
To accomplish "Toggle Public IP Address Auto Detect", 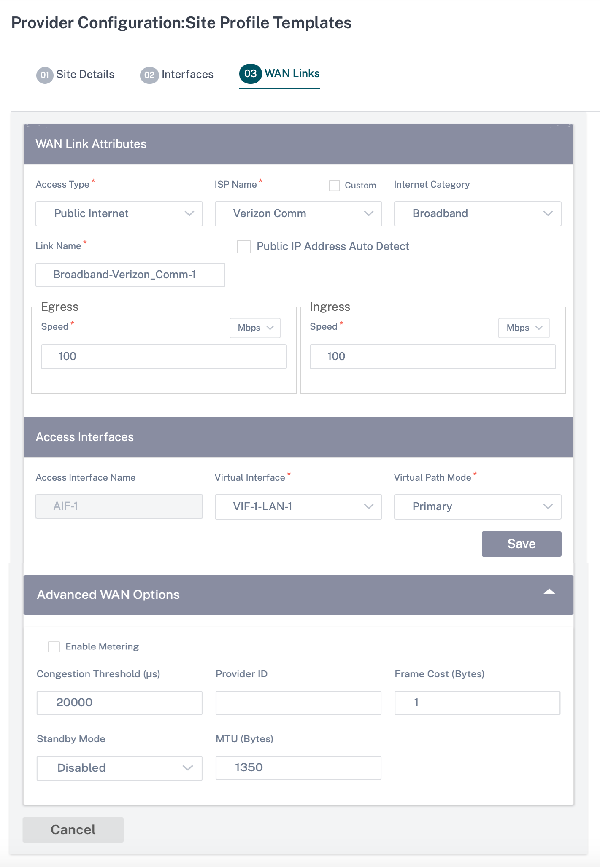I will coord(244,247).
